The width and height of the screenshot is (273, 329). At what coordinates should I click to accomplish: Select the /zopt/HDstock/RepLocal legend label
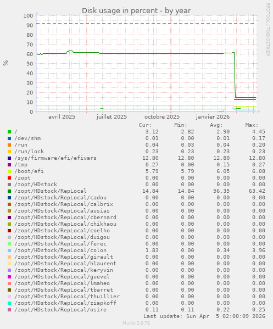(x=51, y=191)
